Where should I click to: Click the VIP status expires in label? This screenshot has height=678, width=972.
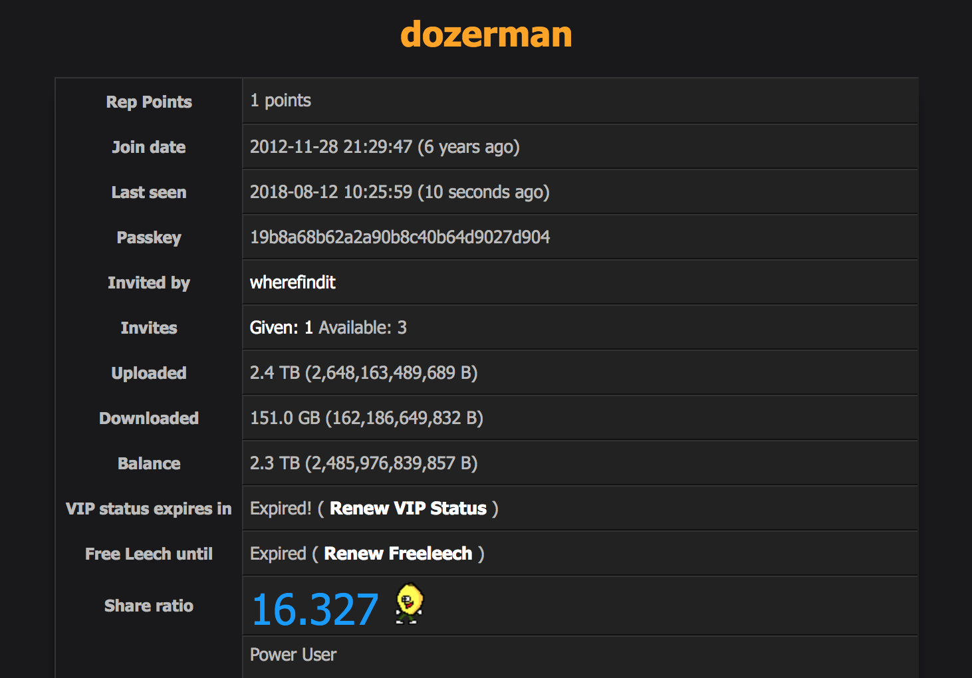(x=149, y=508)
